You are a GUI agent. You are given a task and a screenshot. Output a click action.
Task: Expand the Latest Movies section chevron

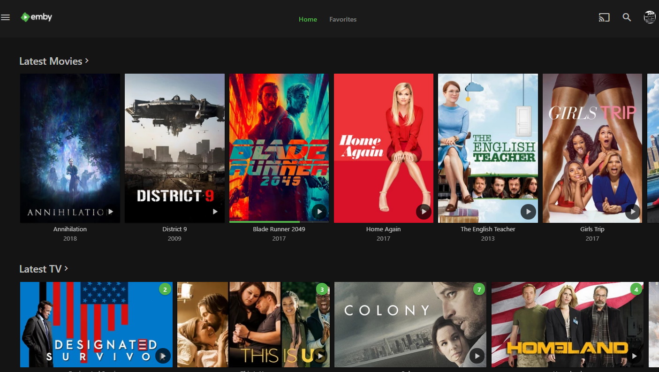point(87,61)
